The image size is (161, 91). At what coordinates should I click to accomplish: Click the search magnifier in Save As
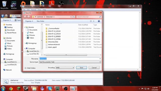pyautogui.click(x=100, y=17)
